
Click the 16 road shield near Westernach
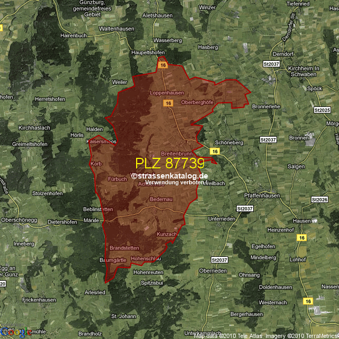point(308,301)
